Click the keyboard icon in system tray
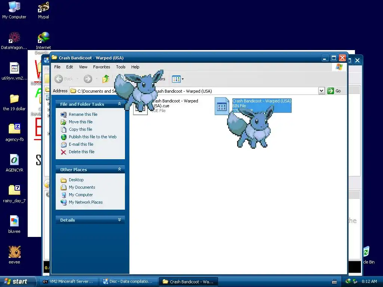 point(334,282)
